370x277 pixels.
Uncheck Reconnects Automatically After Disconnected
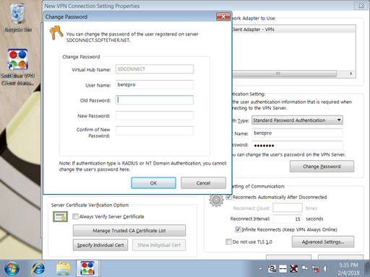click(228, 197)
